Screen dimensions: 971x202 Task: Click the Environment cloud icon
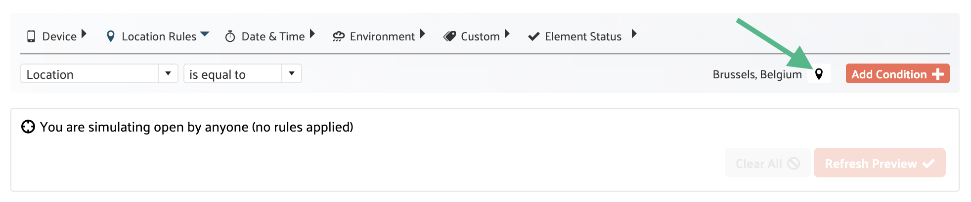tap(339, 36)
